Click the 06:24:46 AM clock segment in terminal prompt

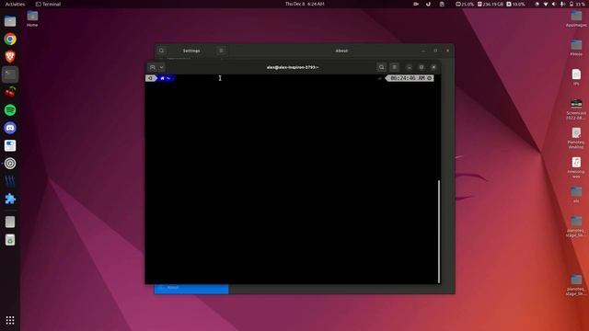pyautogui.click(x=410, y=78)
